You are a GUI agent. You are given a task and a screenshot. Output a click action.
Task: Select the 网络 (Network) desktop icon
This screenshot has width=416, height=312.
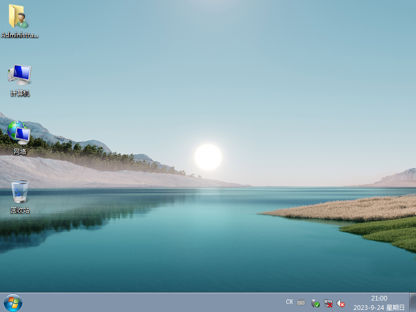pos(20,133)
